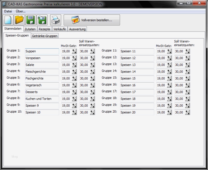The height and width of the screenshot is (170, 208).
Task: Select the Stammdaten tab
Action: [13, 29]
